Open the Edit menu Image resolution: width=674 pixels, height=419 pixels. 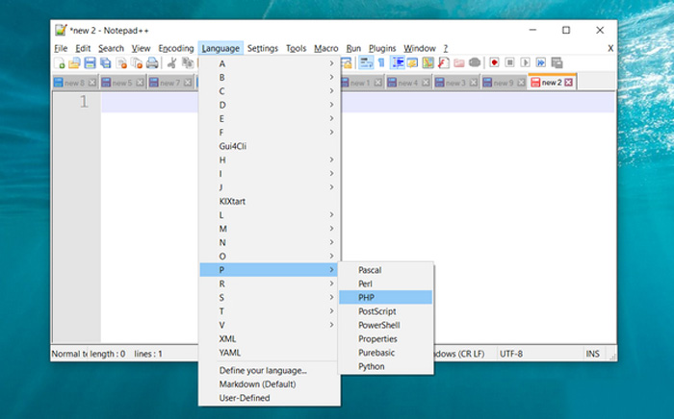tap(83, 48)
